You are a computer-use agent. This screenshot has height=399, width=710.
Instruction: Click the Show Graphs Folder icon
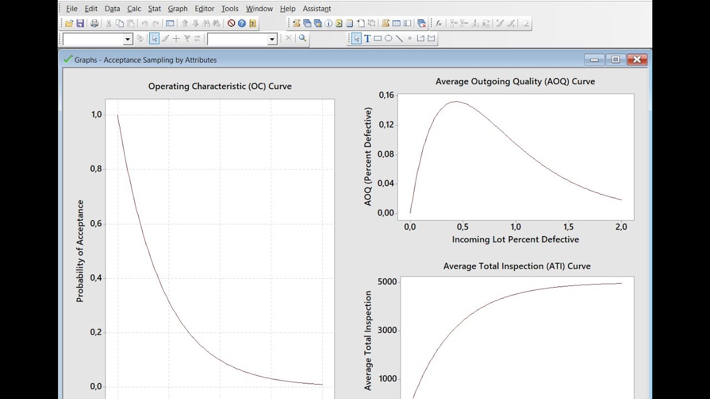pyautogui.click(x=318, y=23)
